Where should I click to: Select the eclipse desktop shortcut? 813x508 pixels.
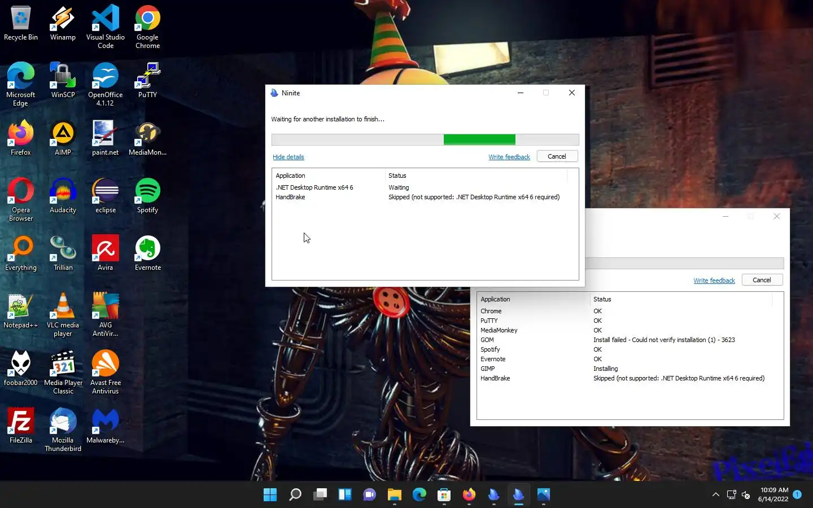[x=106, y=195]
